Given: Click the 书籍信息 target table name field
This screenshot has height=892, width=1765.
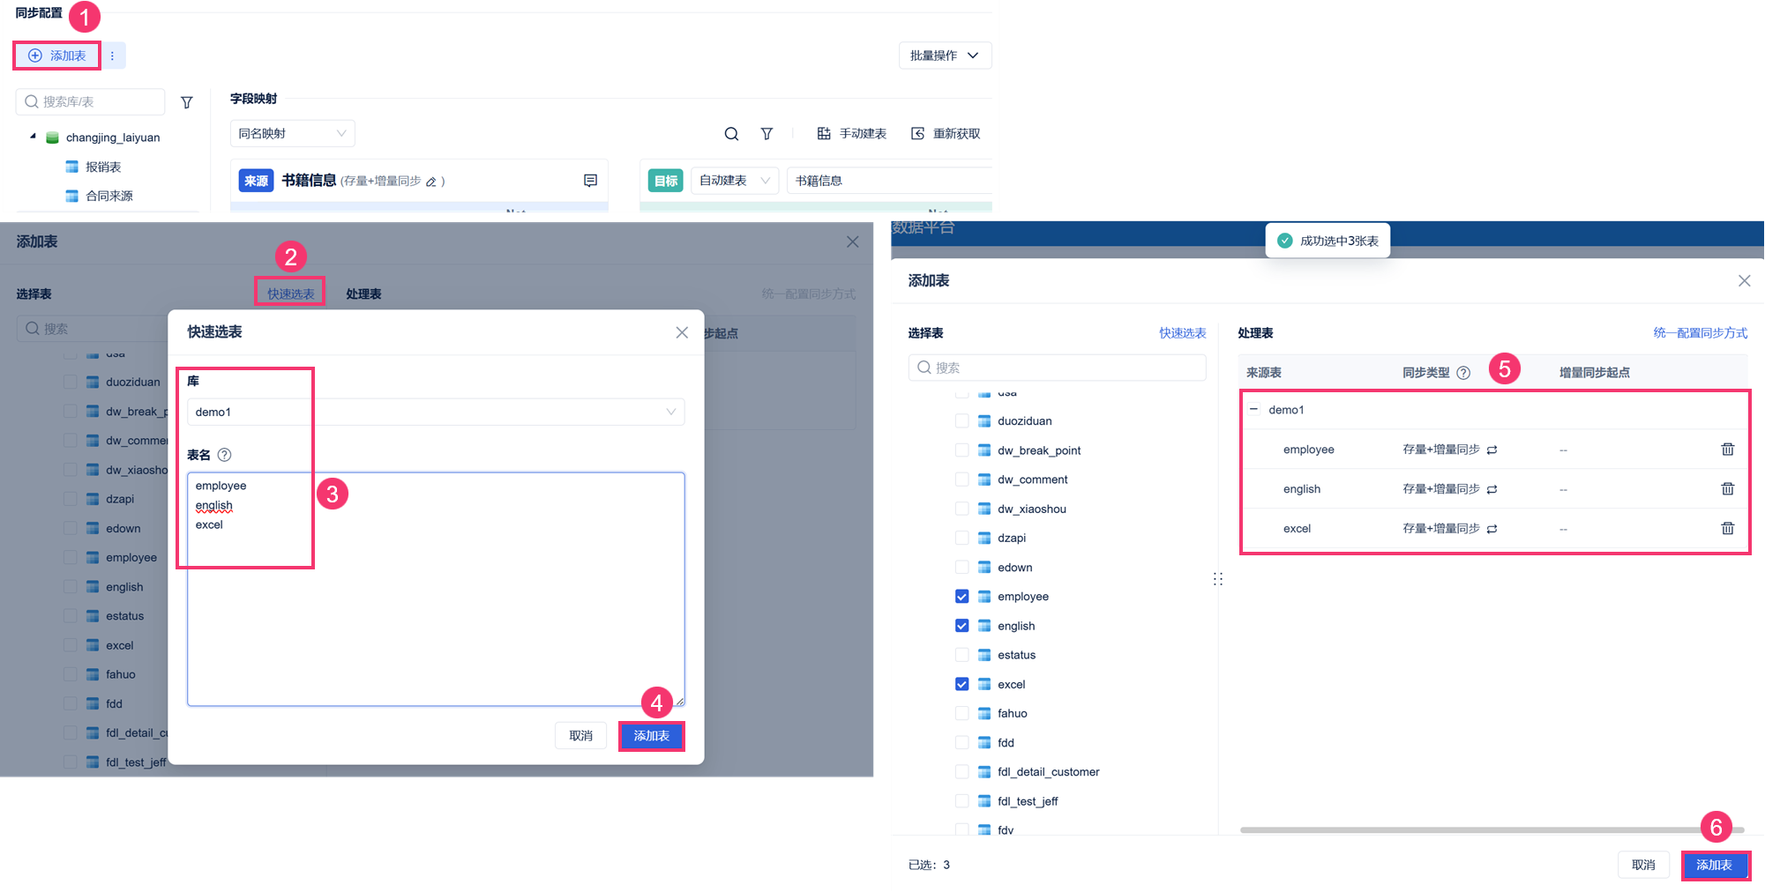Looking at the screenshot, I should 889,181.
